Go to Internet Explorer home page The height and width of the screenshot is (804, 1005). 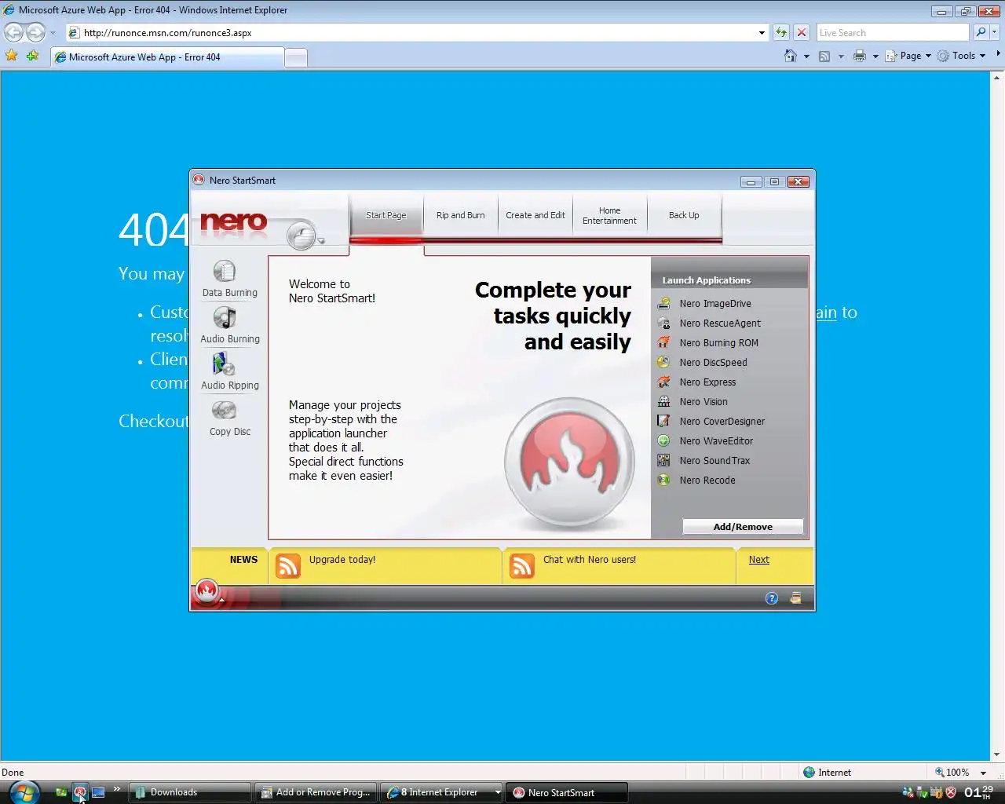[x=791, y=56]
